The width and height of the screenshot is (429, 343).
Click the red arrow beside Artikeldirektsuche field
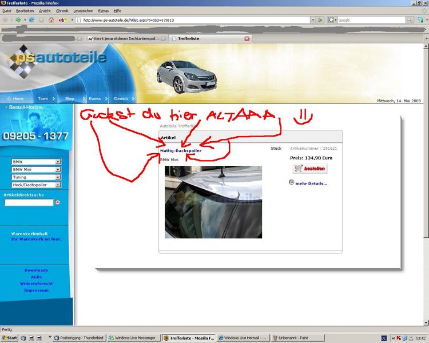coord(58,202)
